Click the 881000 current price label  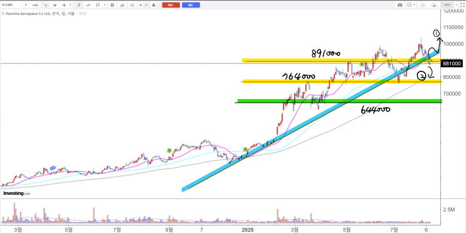[x=452, y=63]
